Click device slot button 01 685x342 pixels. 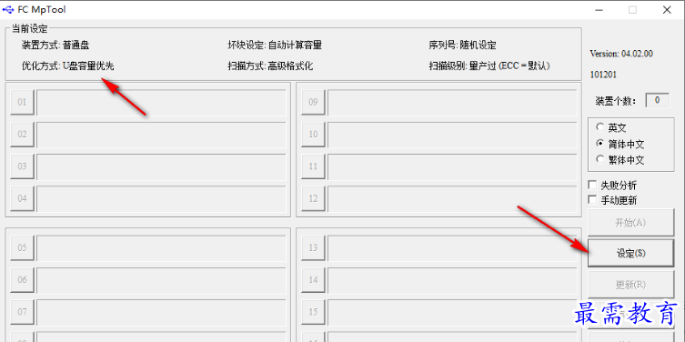point(22,102)
